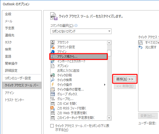The height and width of the screenshot is (134, 159).
Task: Click the クイック検索 magnifier icon
Action: 53,80
